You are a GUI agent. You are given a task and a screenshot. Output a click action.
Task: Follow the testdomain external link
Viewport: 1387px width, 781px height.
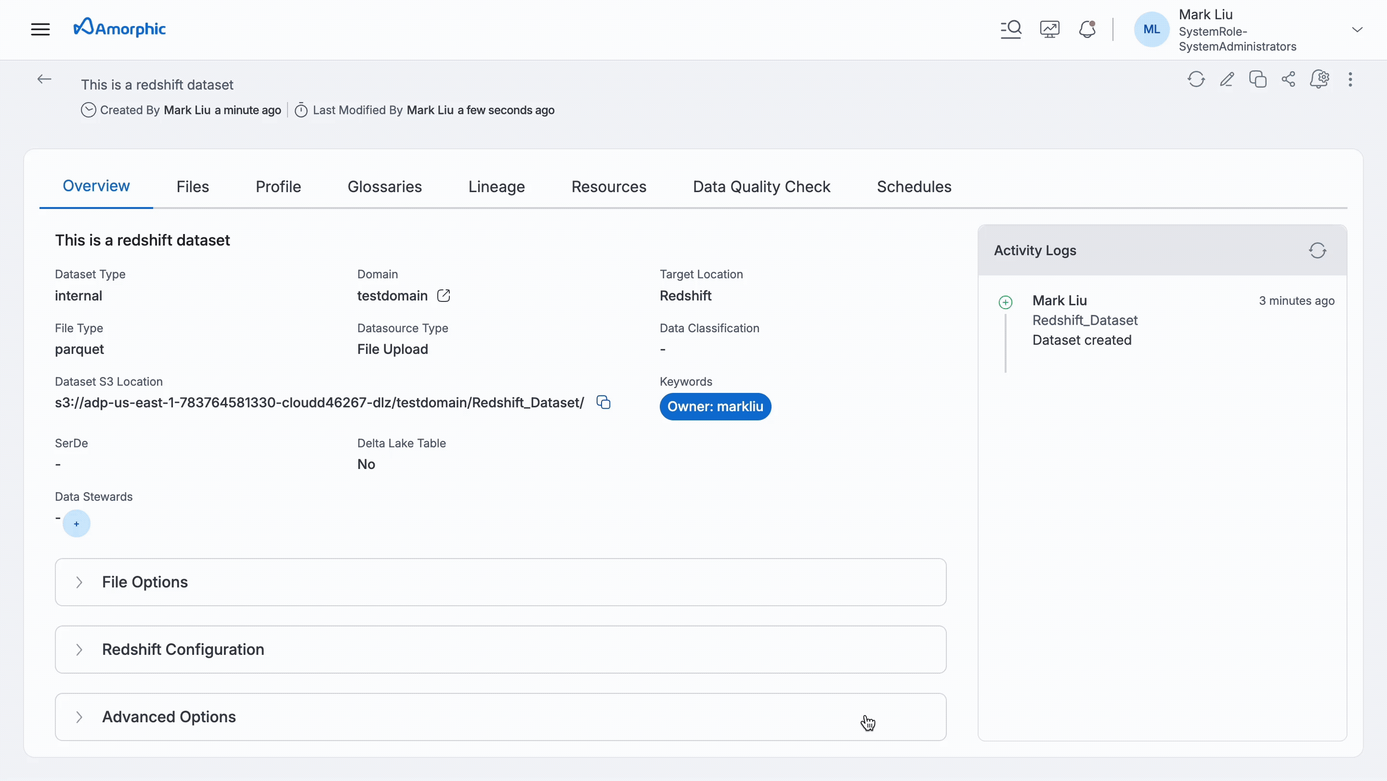coord(444,296)
